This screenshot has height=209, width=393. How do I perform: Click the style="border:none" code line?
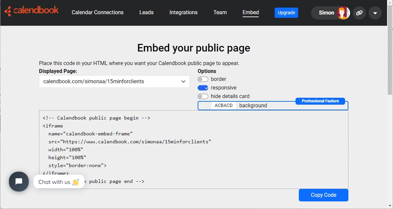point(77,165)
